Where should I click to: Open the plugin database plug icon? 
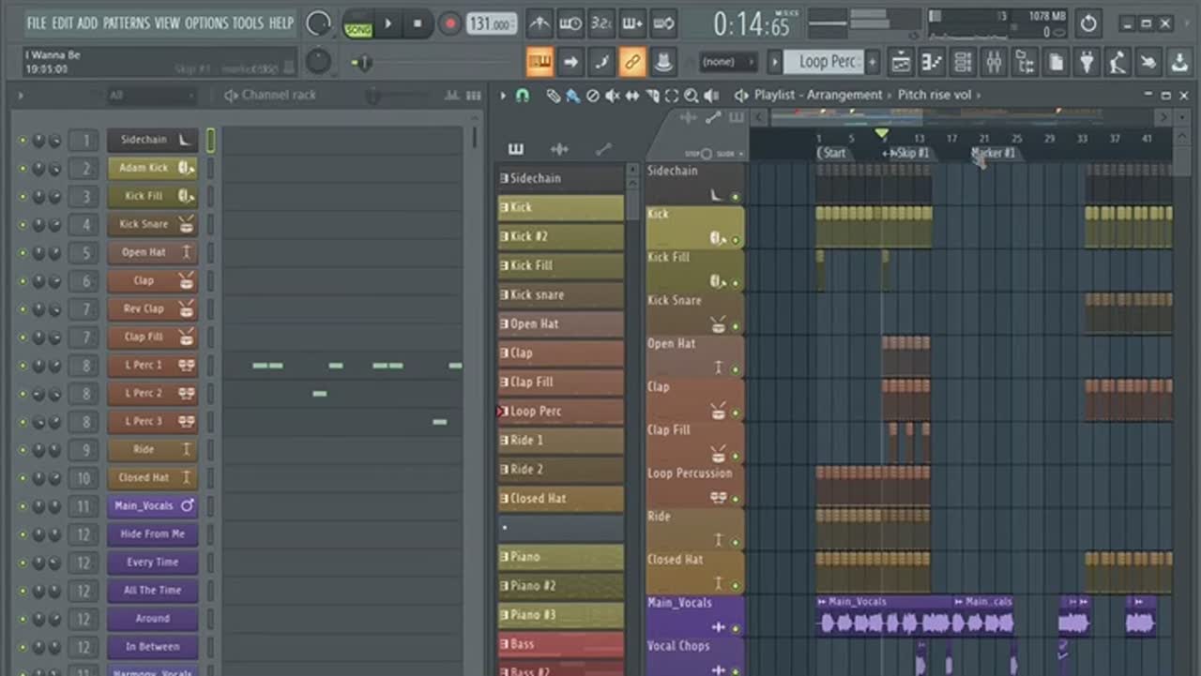click(x=1087, y=63)
